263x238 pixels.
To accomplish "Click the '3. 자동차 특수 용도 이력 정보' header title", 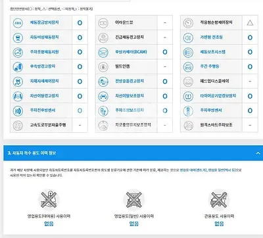I will click(x=32, y=153).
